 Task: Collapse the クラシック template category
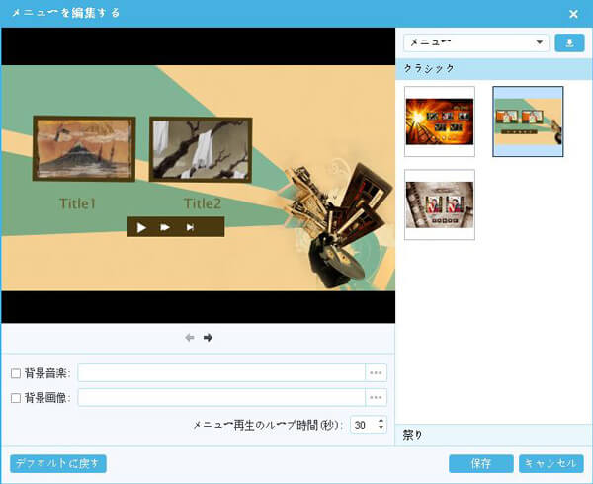pyautogui.click(x=494, y=68)
